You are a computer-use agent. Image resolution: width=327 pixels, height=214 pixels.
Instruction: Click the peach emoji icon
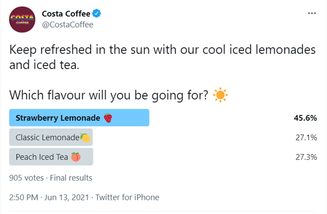pyautogui.click(x=76, y=157)
